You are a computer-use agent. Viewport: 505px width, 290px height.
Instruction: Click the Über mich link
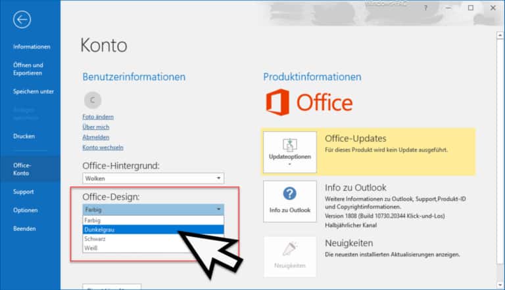pyautogui.click(x=96, y=127)
